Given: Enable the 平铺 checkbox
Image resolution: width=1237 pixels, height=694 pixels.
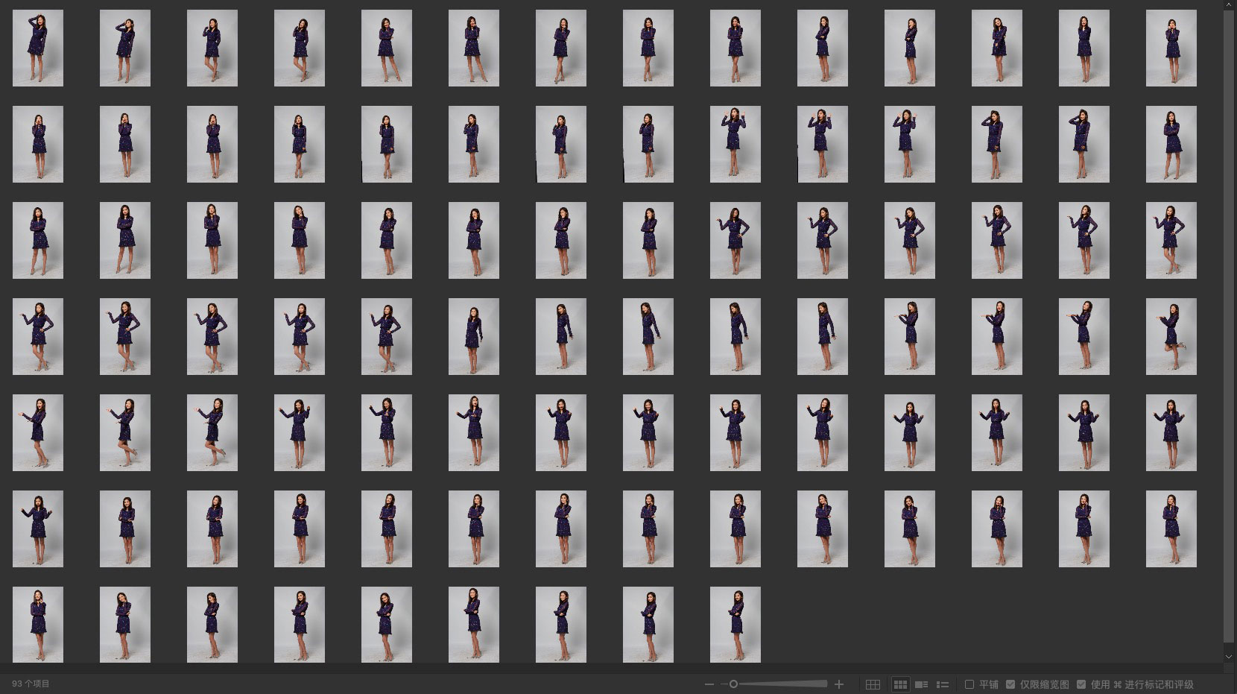Looking at the screenshot, I should tap(969, 684).
